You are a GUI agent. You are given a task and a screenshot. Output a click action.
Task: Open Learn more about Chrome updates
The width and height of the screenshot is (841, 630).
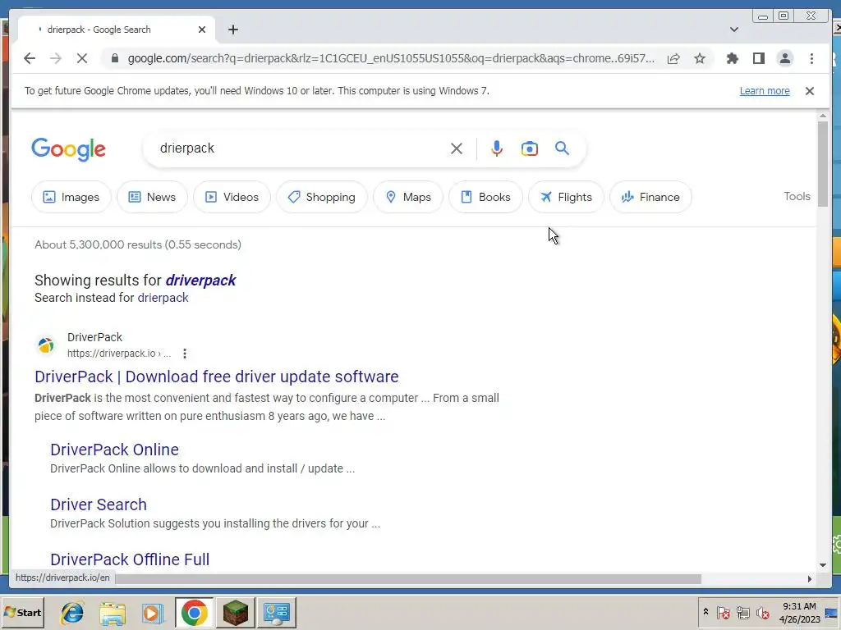pyautogui.click(x=765, y=91)
